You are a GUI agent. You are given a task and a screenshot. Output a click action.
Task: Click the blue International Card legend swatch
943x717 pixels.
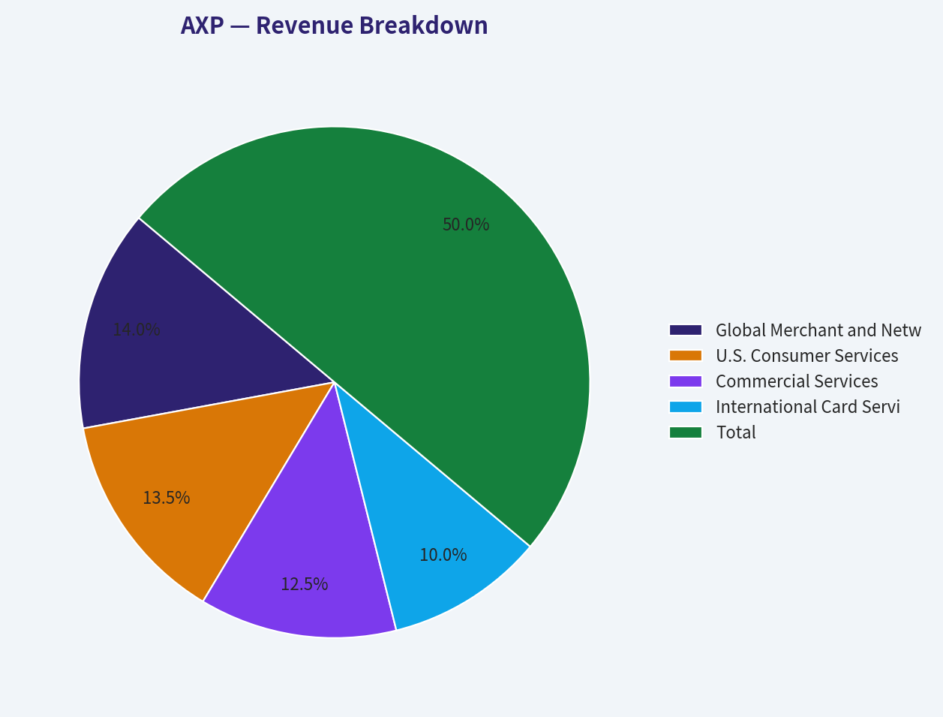pos(686,406)
